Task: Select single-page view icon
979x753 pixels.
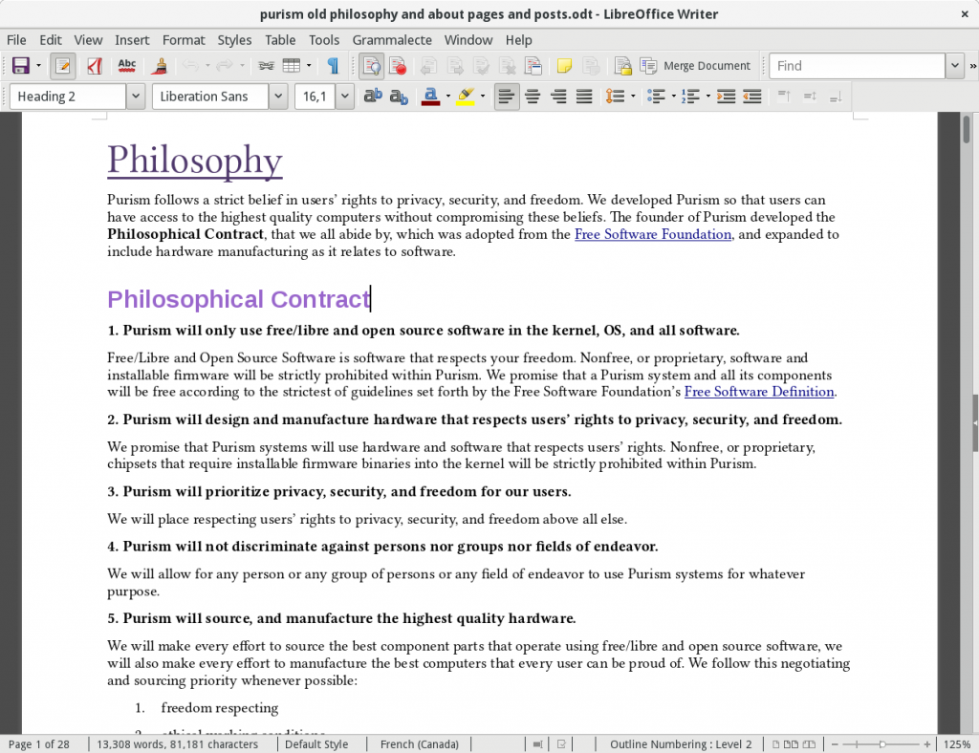Action: (775, 744)
